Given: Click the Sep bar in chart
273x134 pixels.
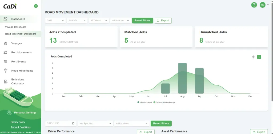Looking at the screenshot, I should [199, 81].
